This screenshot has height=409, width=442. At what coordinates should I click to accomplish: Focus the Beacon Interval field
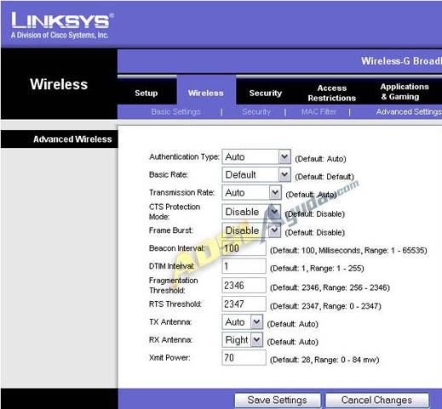[x=244, y=248]
